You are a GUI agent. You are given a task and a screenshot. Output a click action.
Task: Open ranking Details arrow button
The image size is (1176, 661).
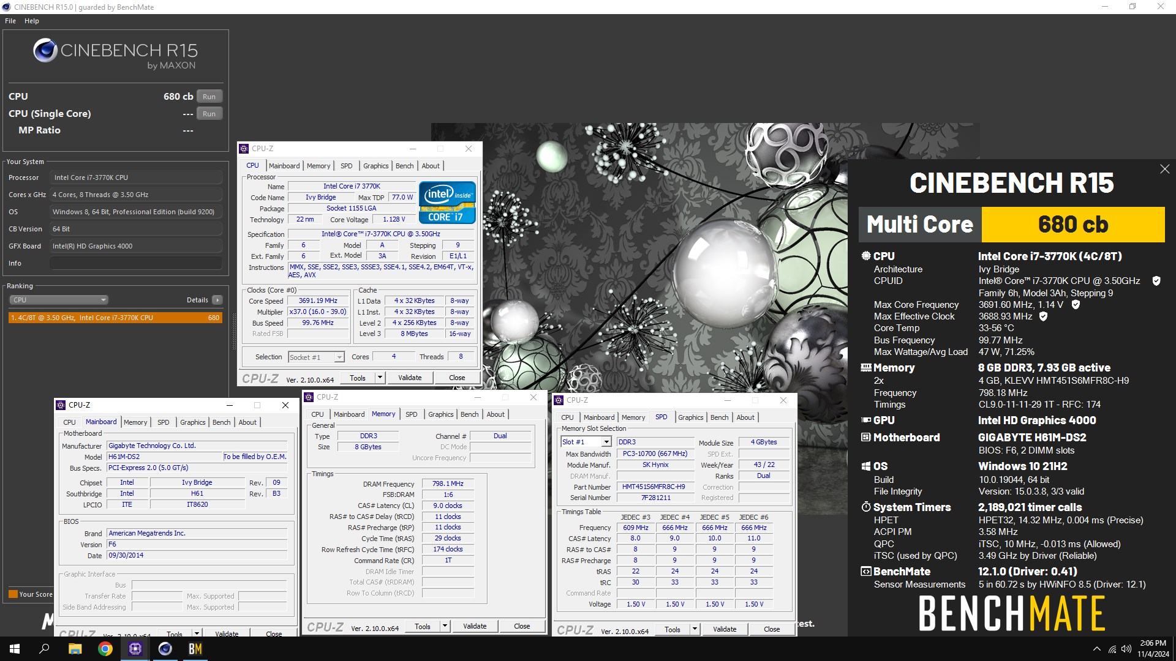pyautogui.click(x=217, y=300)
